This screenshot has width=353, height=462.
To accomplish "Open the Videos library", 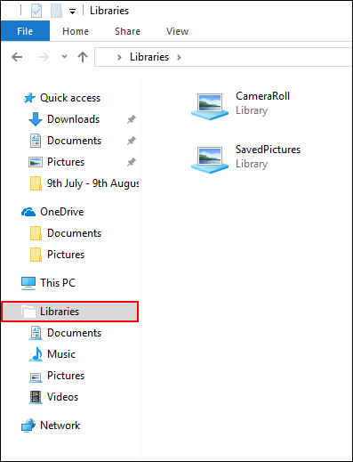I will (62, 397).
